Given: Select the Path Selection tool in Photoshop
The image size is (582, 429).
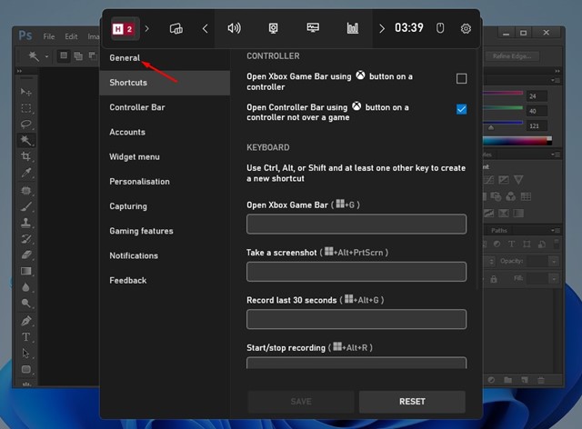Looking at the screenshot, I should point(26,354).
